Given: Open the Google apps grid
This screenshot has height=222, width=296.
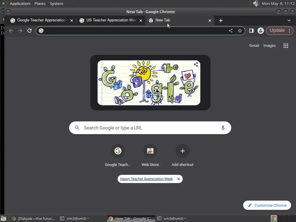Looking at the screenshot, I should tap(286, 45).
